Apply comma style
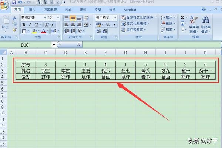The height and width of the screenshot is (148, 222). 114,25
